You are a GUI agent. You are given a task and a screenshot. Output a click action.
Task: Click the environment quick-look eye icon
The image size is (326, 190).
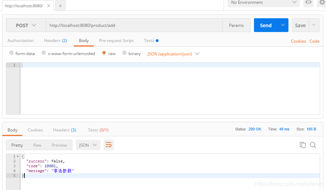point(308,2)
